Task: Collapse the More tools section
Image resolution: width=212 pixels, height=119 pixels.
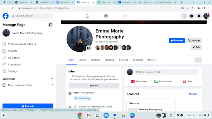Action: pyautogui.click(x=52, y=79)
